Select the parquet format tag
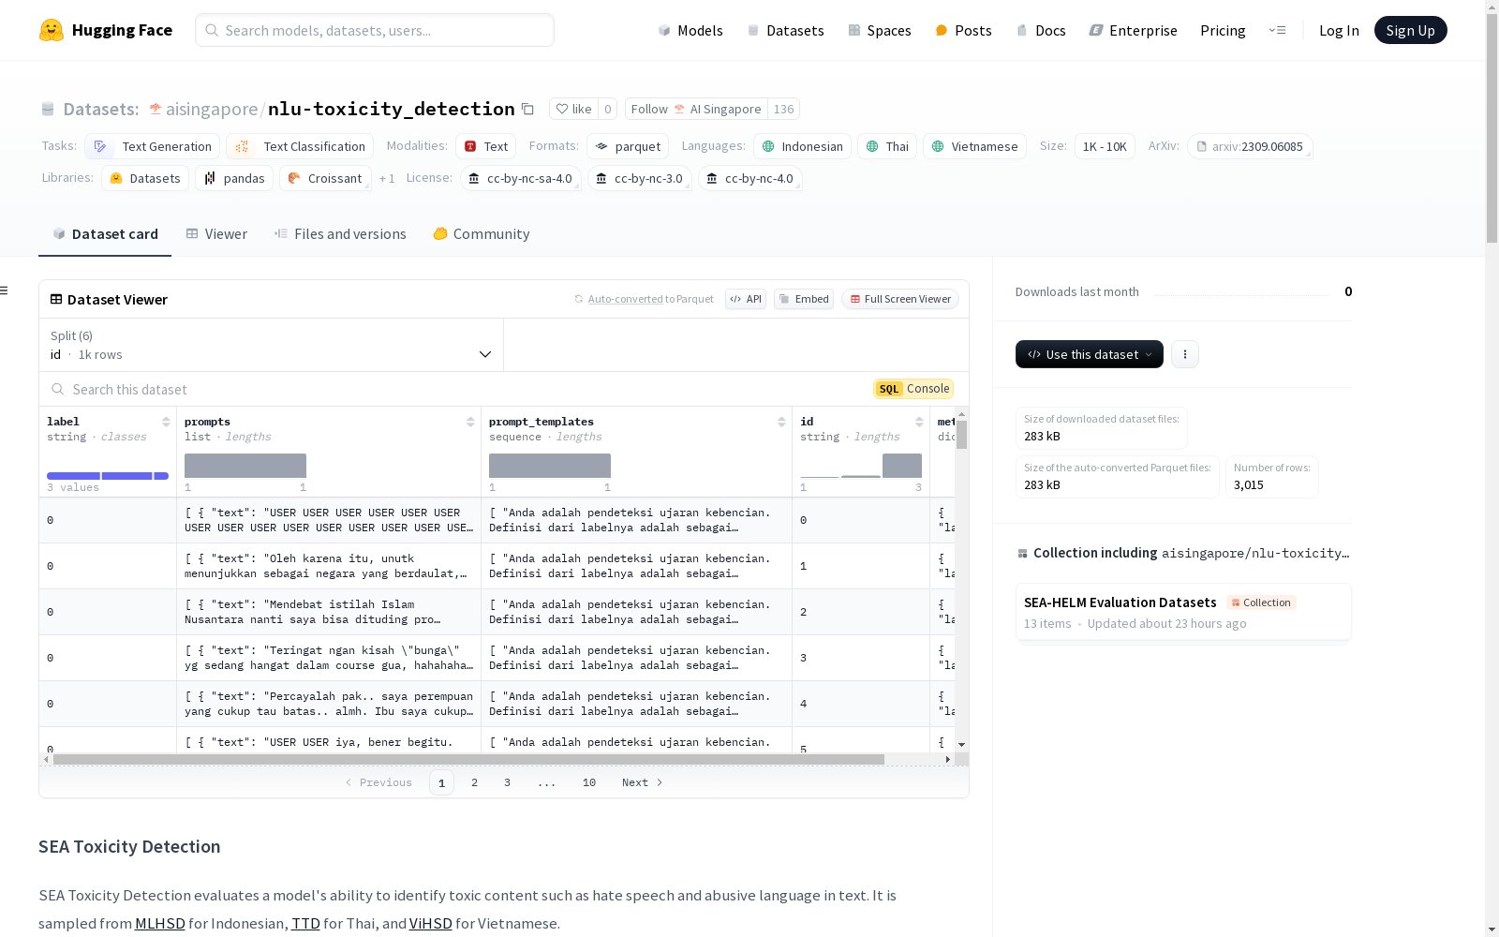The height and width of the screenshot is (937, 1499). tap(628, 146)
